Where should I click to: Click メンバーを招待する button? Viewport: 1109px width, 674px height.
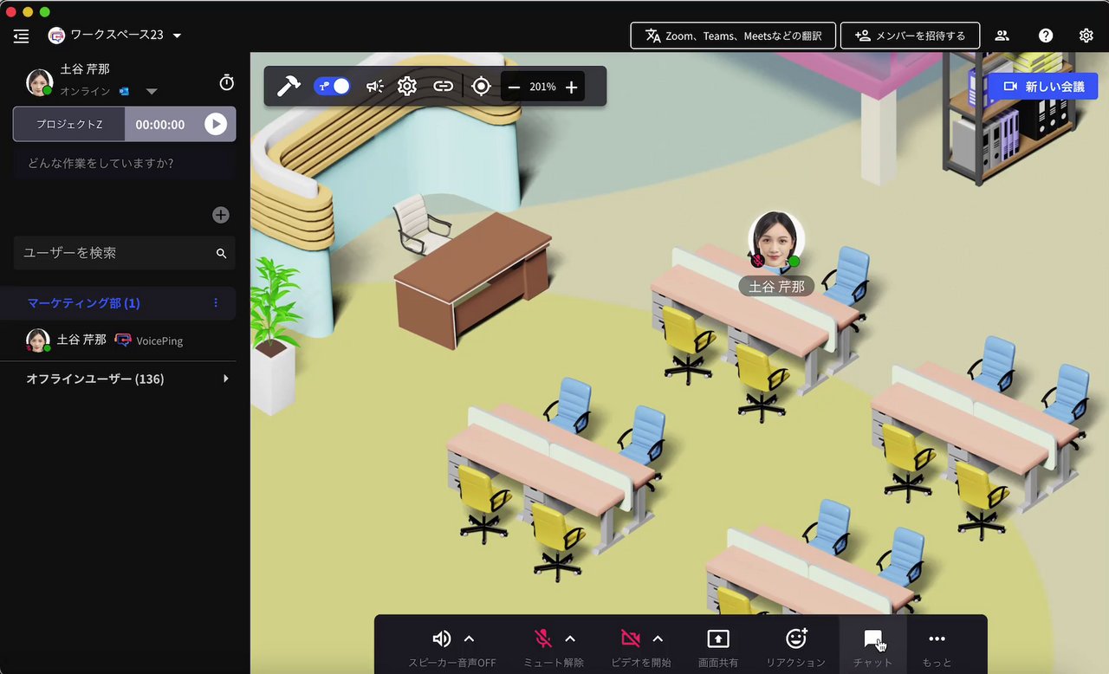pyautogui.click(x=910, y=36)
